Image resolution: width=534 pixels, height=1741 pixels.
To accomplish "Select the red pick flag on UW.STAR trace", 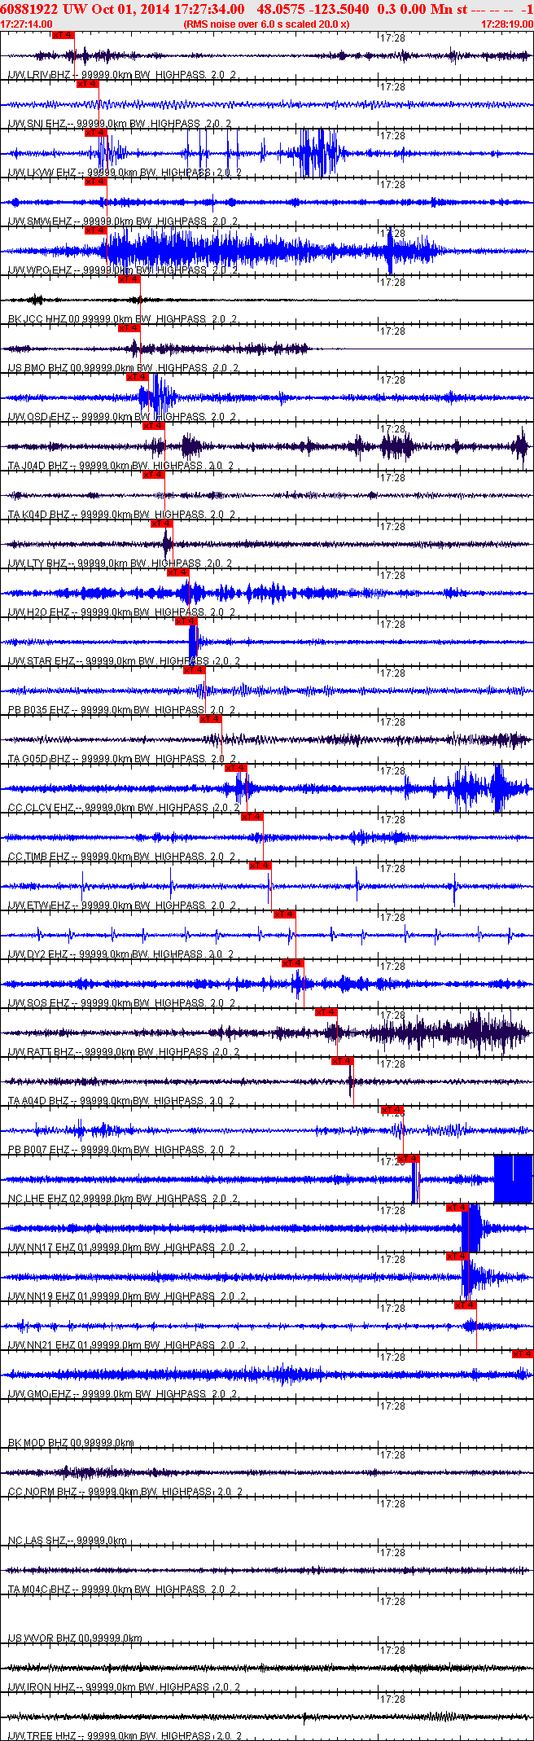I will 186,621.
